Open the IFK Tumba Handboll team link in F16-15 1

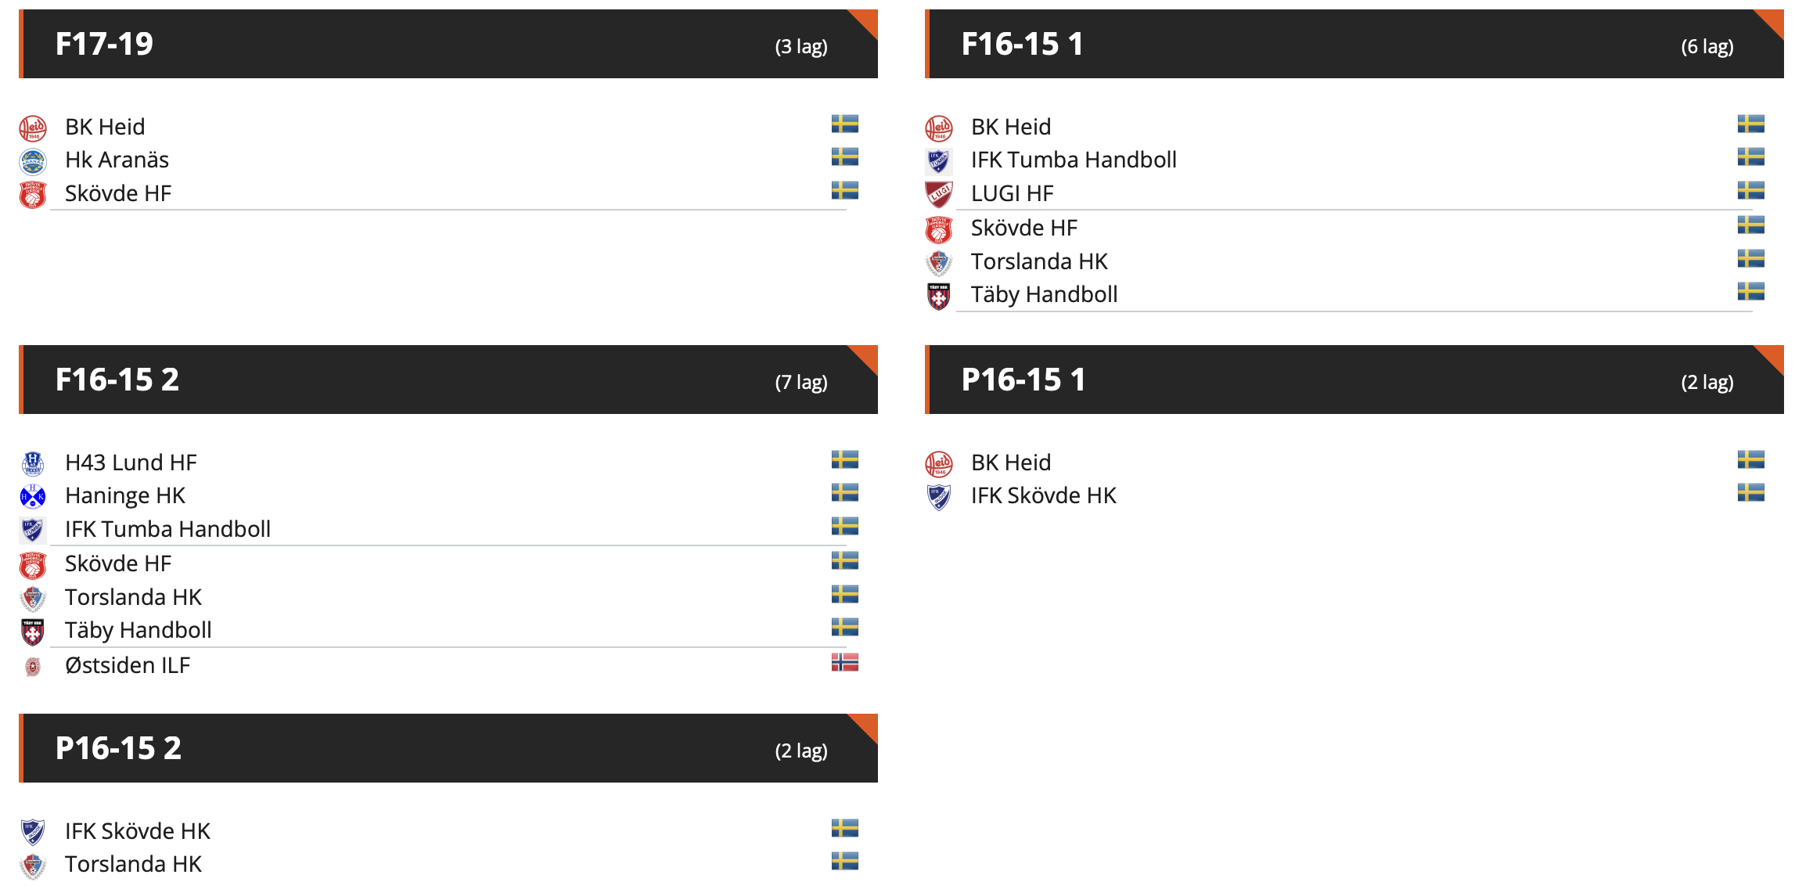pos(1074,160)
